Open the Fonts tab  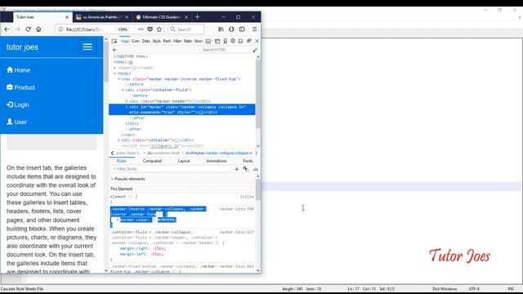pos(248,161)
